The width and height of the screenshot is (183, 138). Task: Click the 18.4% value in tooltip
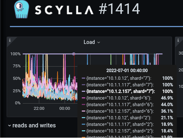pyautogui.click(x=167, y=131)
